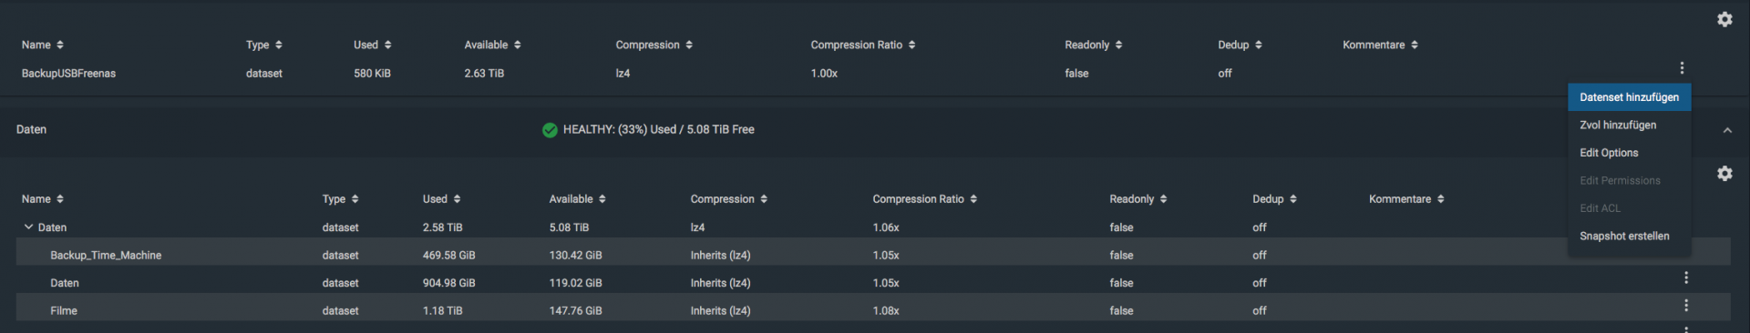Viewport: 1750px width, 333px height.
Task: Collapse the Daten root dataset tree
Action: click(x=28, y=227)
